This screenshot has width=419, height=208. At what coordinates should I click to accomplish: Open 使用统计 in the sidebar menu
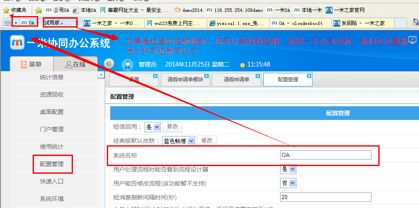[52, 147]
